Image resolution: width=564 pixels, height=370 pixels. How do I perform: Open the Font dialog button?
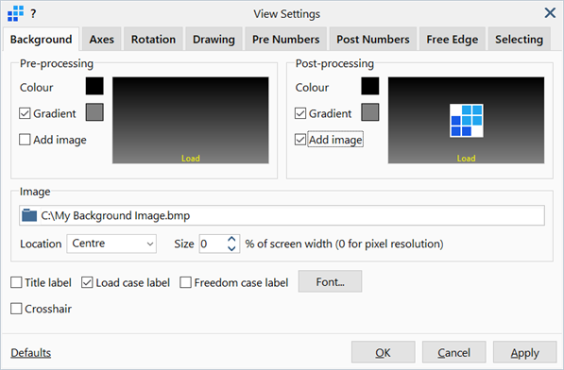coord(330,281)
